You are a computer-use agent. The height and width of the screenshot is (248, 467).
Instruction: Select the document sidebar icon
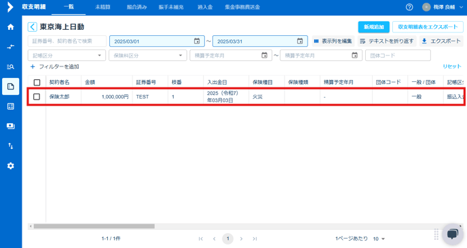11,87
